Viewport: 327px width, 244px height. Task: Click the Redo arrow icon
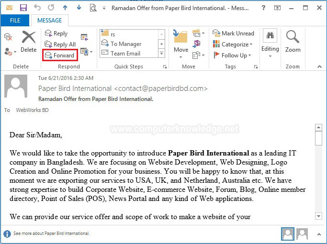point(51,8)
